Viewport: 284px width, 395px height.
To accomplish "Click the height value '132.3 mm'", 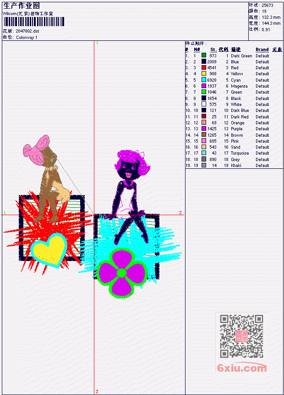I will [271, 17].
